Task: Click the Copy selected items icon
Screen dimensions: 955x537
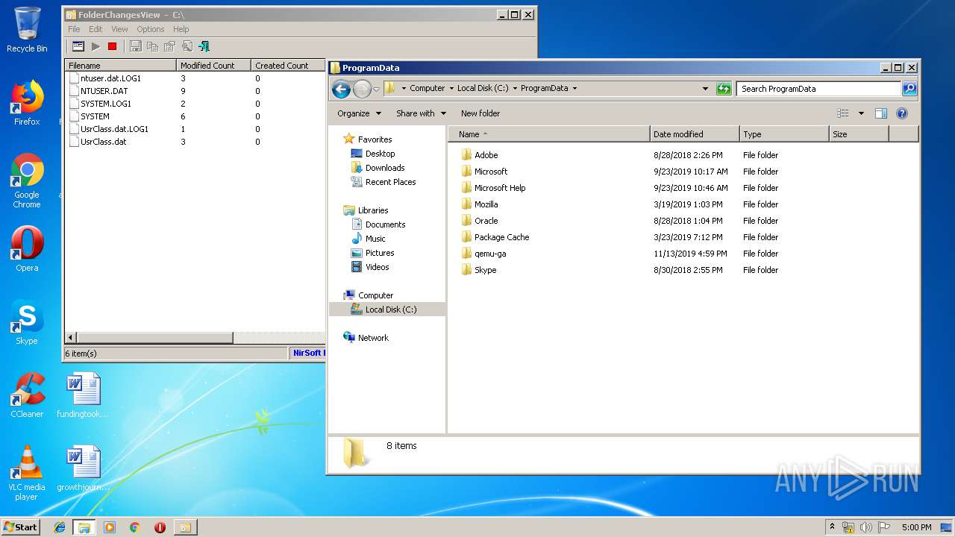Action: click(152, 46)
